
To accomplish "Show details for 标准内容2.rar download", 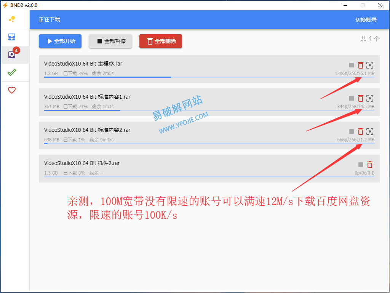I will click(x=370, y=131).
